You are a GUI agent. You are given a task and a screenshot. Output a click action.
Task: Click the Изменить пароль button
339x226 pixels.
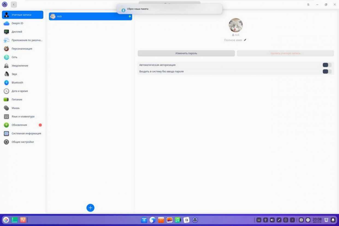pyautogui.click(x=186, y=53)
